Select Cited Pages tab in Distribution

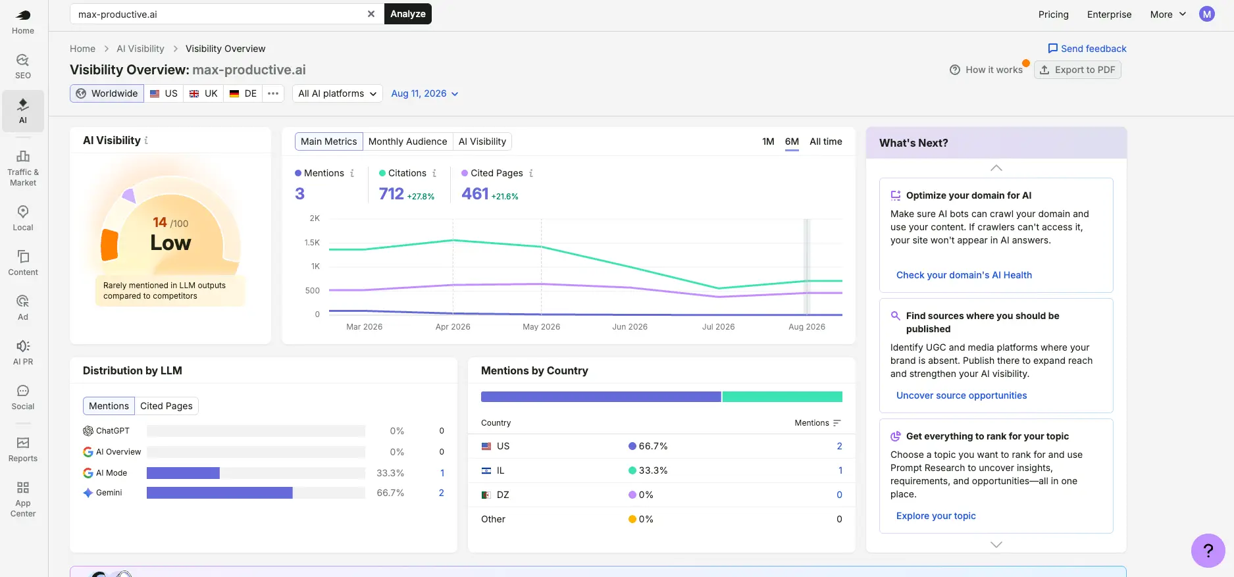click(167, 406)
